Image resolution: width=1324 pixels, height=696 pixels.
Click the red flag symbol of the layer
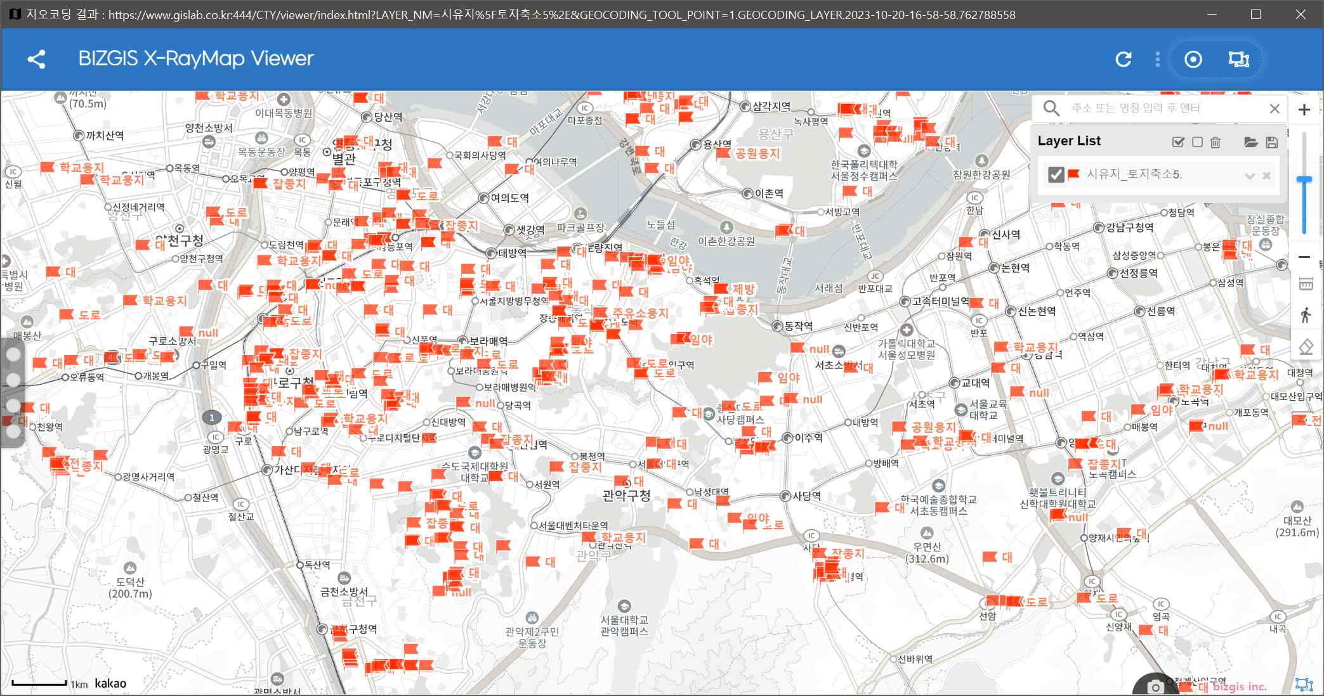[x=1073, y=174]
